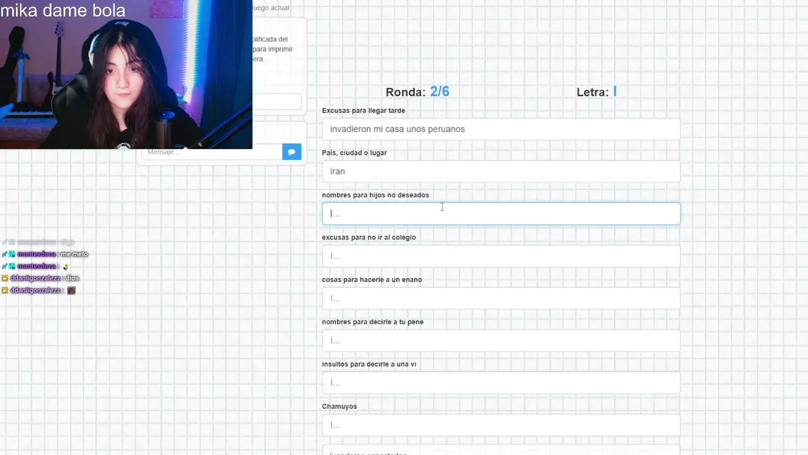Click the 'mika dame bola' overlay title

[x=63, y=10]
